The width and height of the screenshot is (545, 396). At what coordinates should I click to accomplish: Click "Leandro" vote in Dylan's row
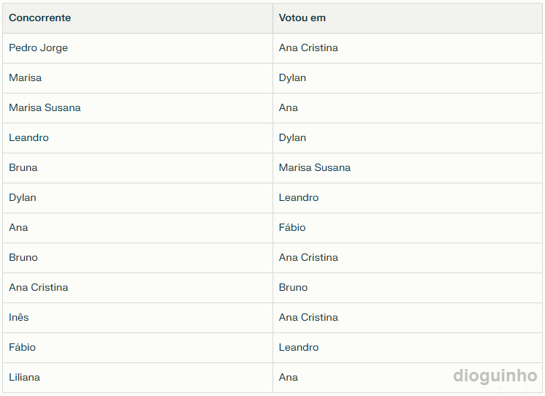[299, 197]
